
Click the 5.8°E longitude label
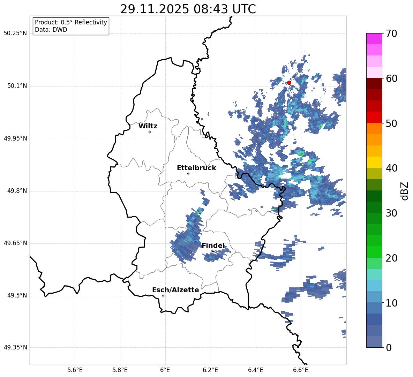click(120, 370)
